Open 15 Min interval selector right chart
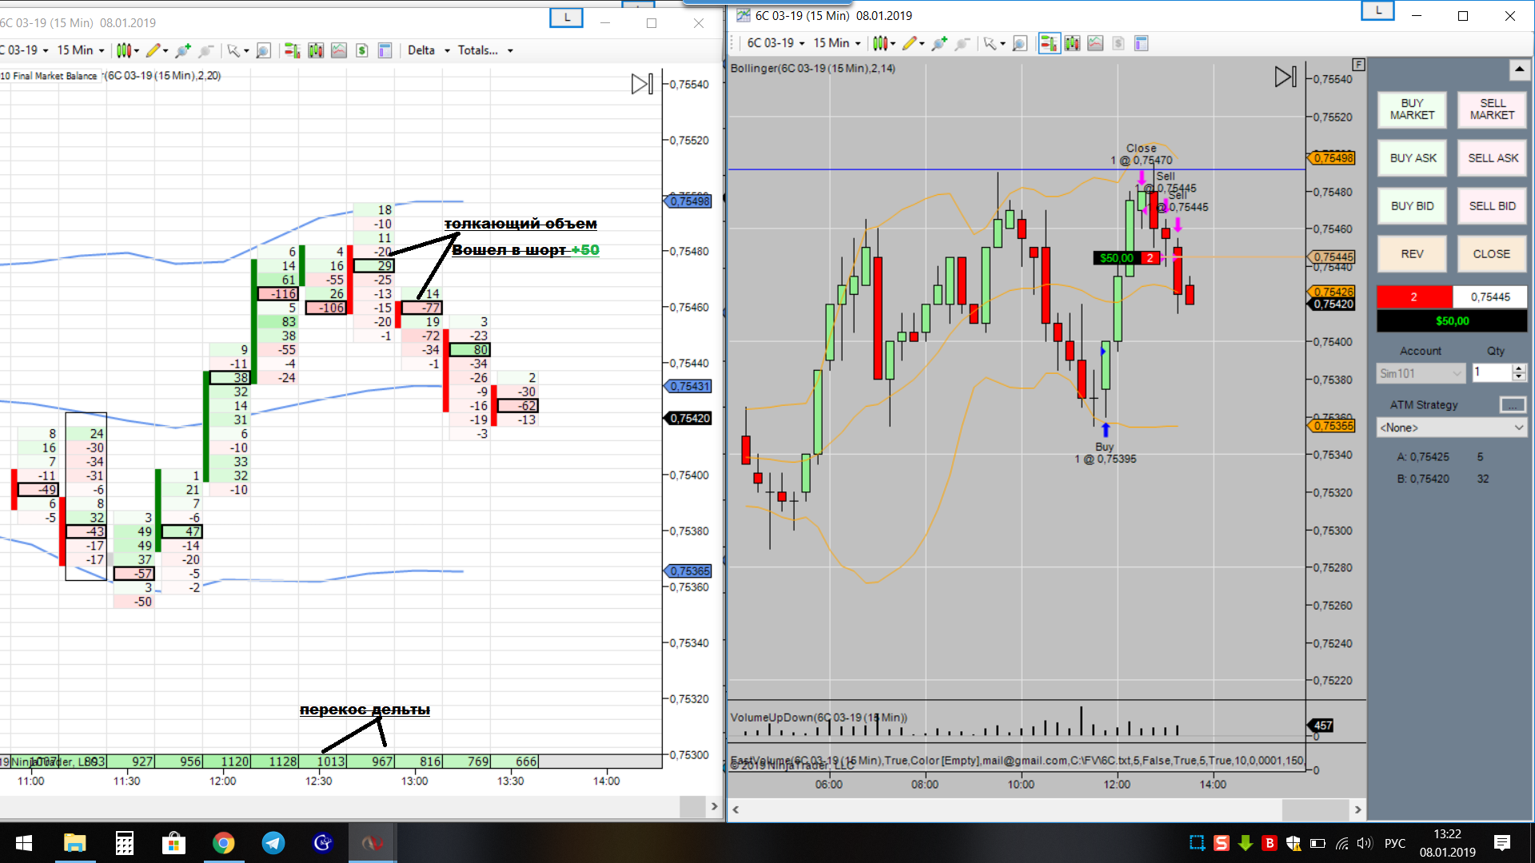The image size is (1535, 863). click(x=836, y=43)
